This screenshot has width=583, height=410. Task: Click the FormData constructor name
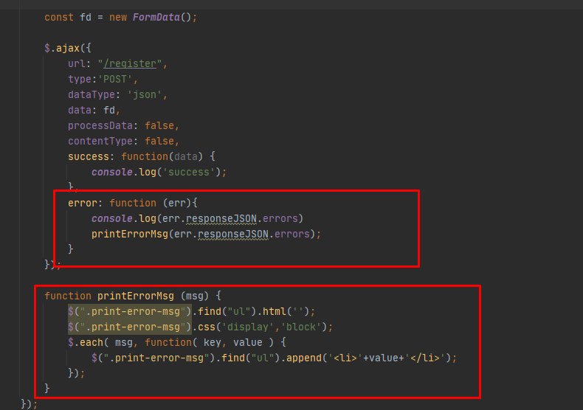point(156,17)
